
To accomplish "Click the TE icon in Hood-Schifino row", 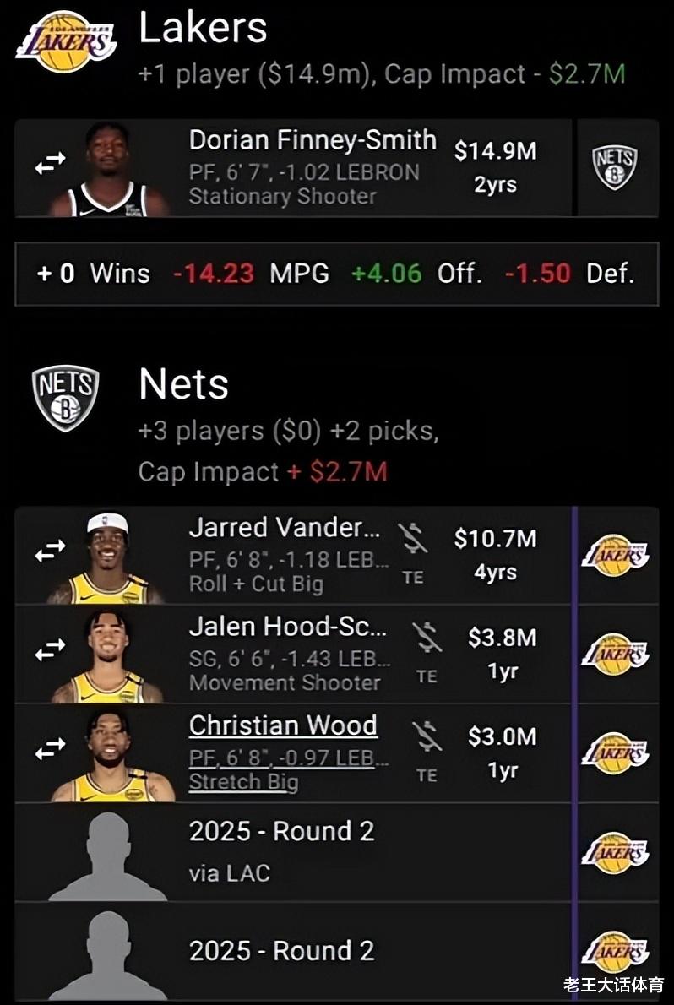I will pos(427,650).
